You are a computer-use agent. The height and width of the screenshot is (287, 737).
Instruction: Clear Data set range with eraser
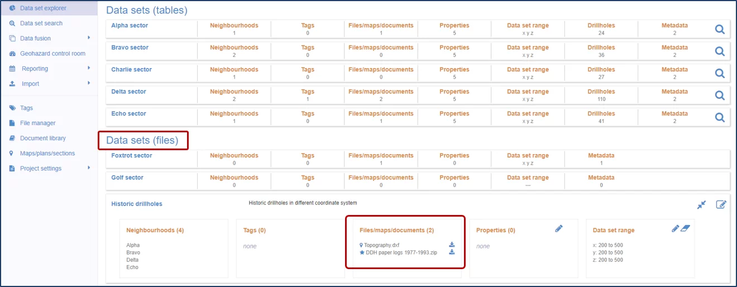point(686,229)
